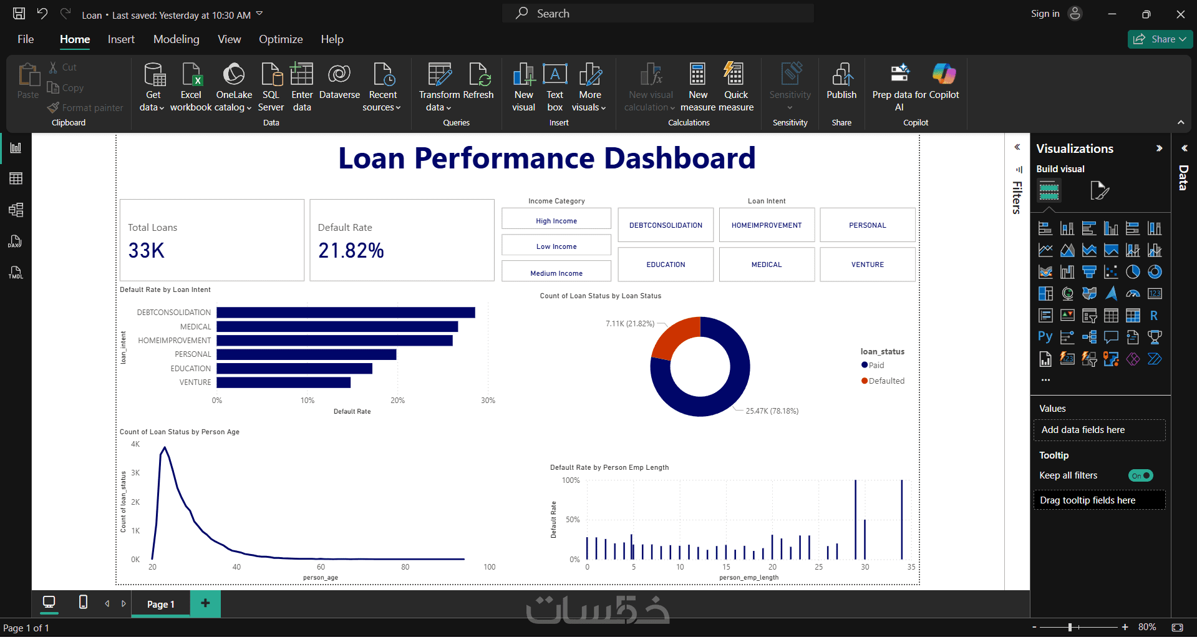Open the file title saved-status dropdown
Screen dimensions: 1197x637
pos(259,14)
